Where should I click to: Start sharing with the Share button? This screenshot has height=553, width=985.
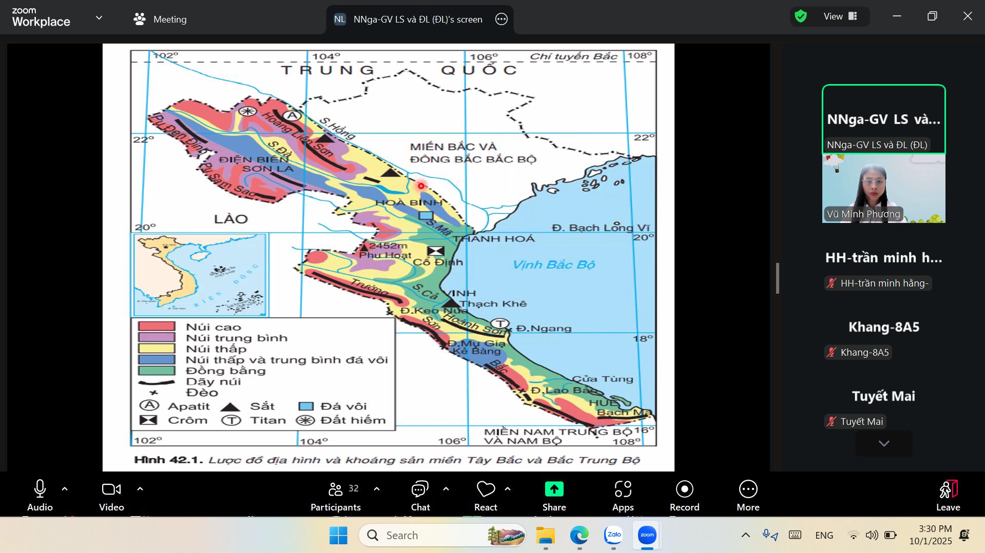554,495
